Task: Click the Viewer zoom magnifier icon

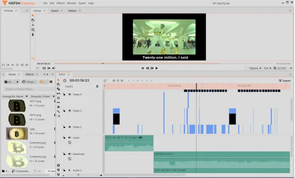Action: [x=275, y=68]
